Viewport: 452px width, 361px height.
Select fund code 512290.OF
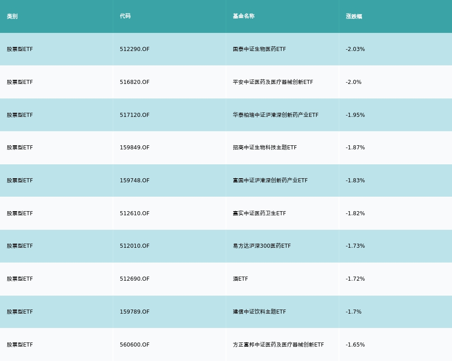tap(135, 49)
